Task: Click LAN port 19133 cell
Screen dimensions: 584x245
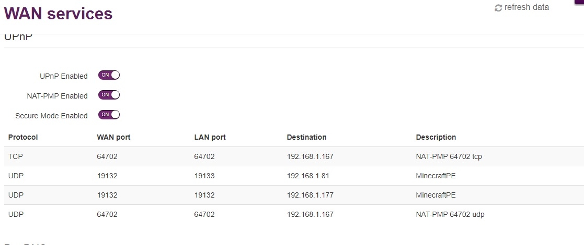Action: 204,176
